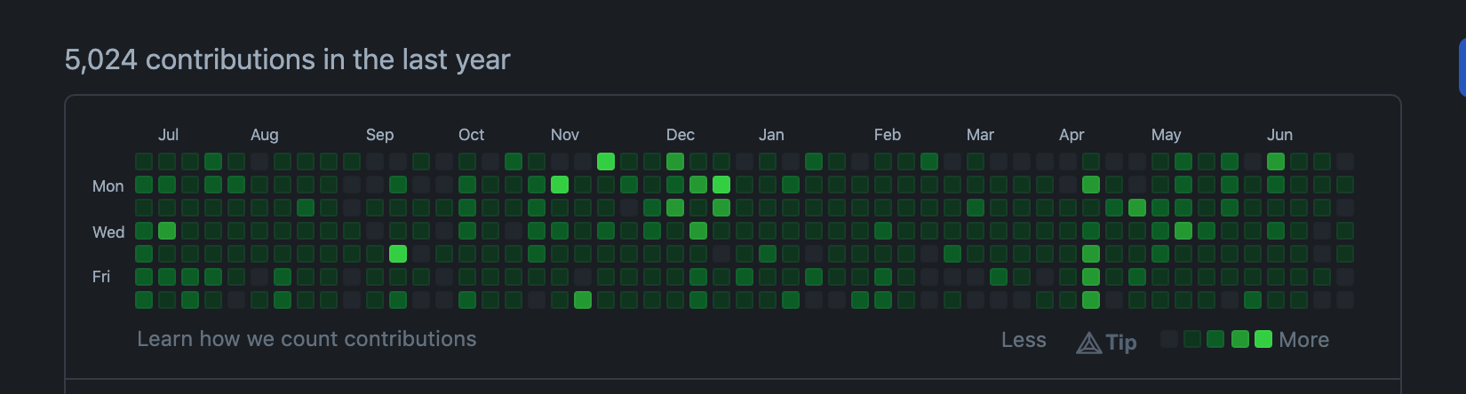Click the triangular Brave Tip icon
1466x394 pixels.
coord(1088,343)
